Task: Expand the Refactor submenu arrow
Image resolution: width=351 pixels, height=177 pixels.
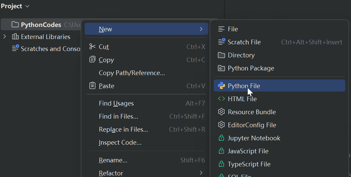Action: [201, 173]
